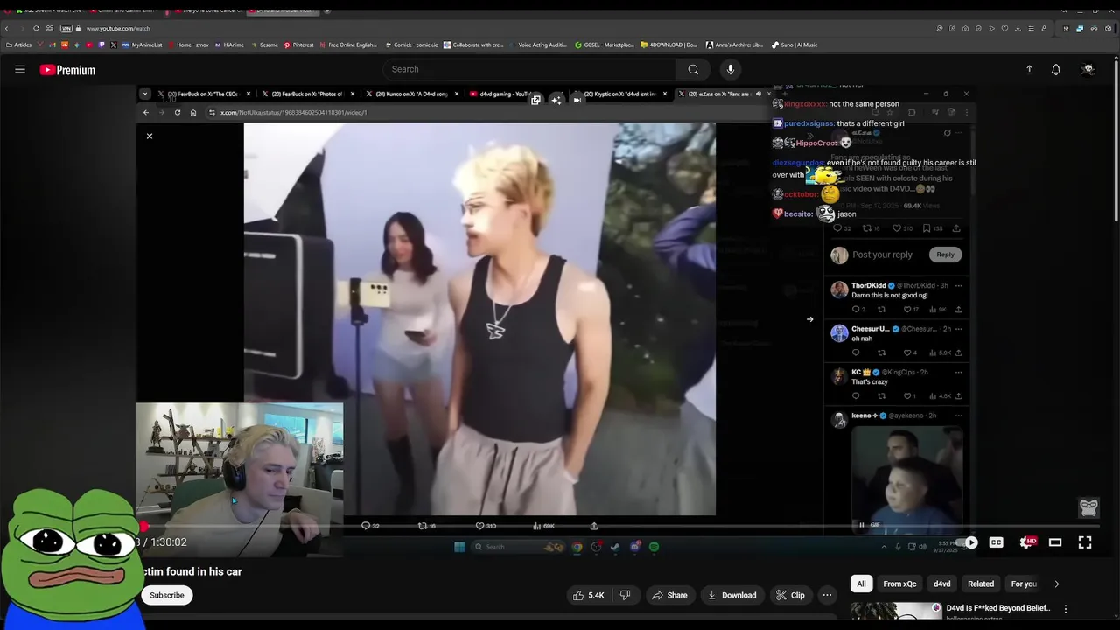This screenshot has height=630, width=1120.
Task: Open Free Online English bookmark
Action: coord(347,45)
